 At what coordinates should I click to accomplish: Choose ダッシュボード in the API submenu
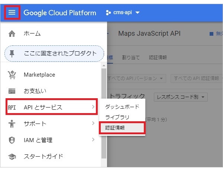[122, 107]
